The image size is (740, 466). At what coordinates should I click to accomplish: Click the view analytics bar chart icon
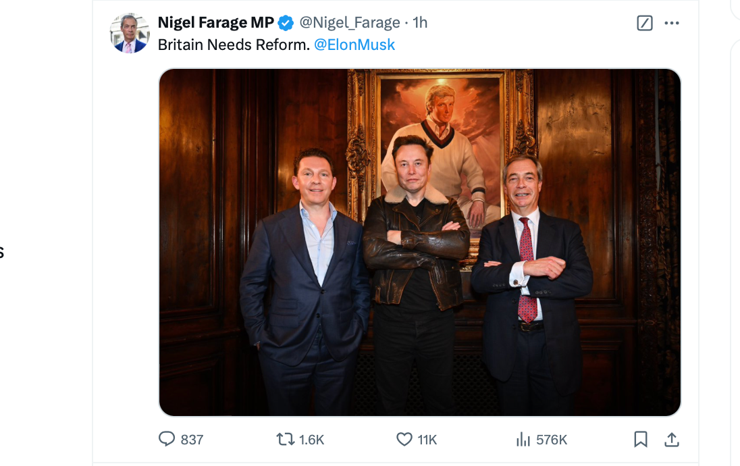pyautogui.click(x=523, y=440)
